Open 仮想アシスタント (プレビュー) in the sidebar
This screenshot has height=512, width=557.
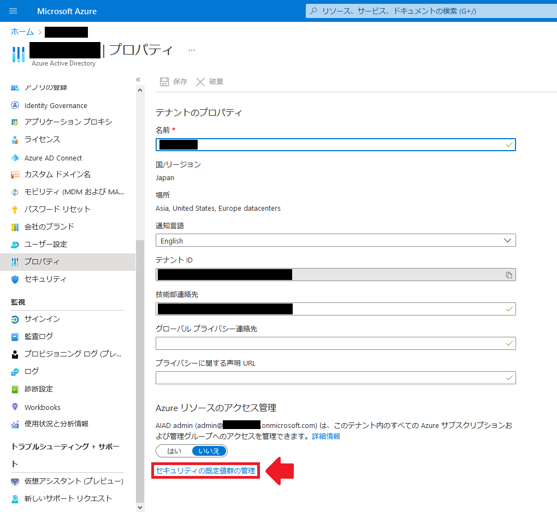click(74, 481)
